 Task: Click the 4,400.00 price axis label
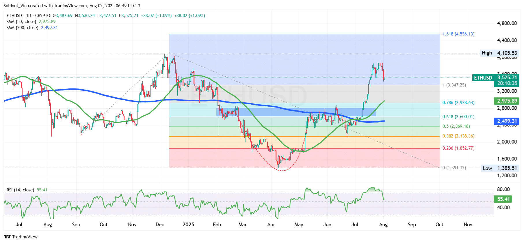[x=507, y=40]
